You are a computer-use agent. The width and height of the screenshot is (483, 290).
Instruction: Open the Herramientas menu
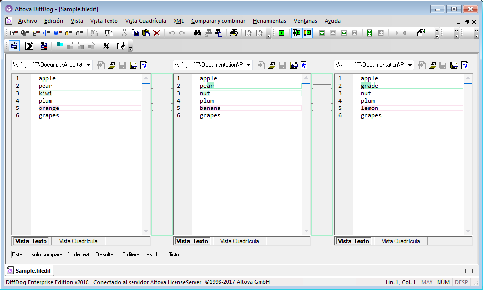click(x=269, y=21)
